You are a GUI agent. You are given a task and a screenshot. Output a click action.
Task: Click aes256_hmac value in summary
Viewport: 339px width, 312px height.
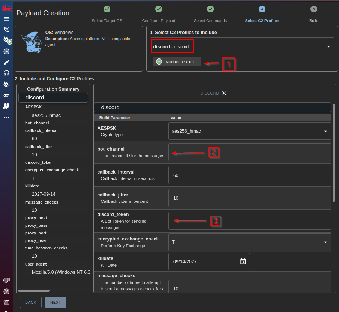click(46, 115)
